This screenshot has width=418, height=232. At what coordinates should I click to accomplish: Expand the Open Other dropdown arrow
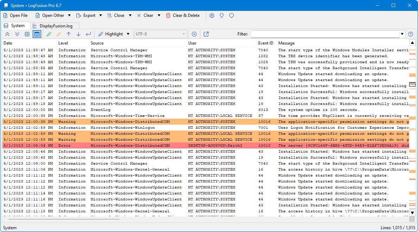point(69,15)
